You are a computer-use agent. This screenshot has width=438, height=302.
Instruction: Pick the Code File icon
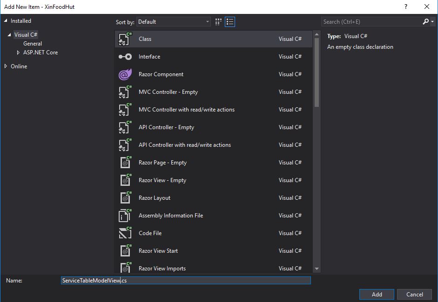click(125, 233)
